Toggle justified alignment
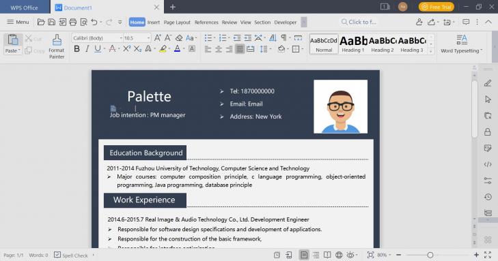 tap(240, 49)
